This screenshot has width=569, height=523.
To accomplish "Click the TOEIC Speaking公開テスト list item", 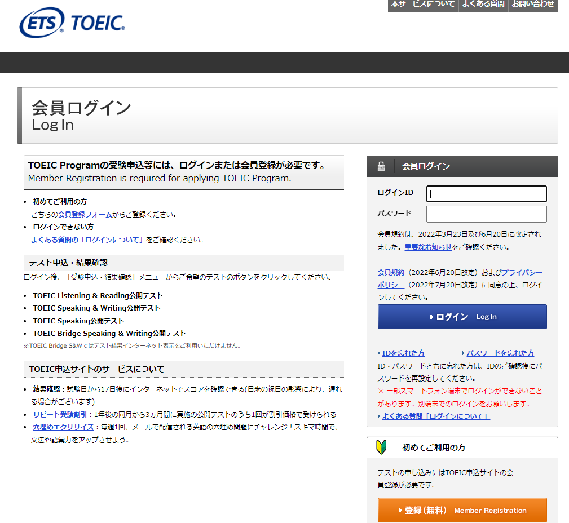I will coord(78,321).
